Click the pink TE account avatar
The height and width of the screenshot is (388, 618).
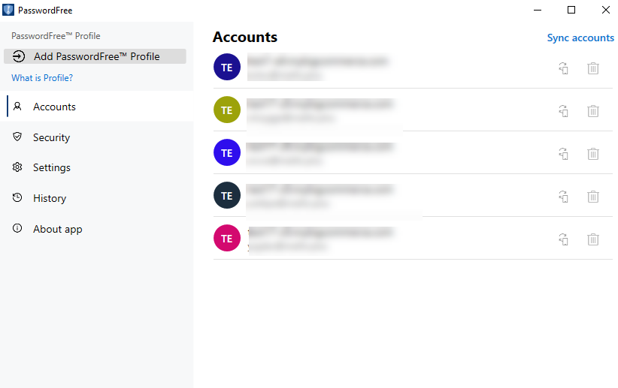tap(227, 238)
